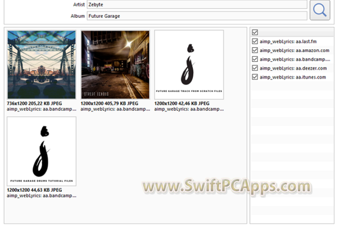Click the '1200x1200 405,79 KB JPEG' caption

[x=110, y=103]
